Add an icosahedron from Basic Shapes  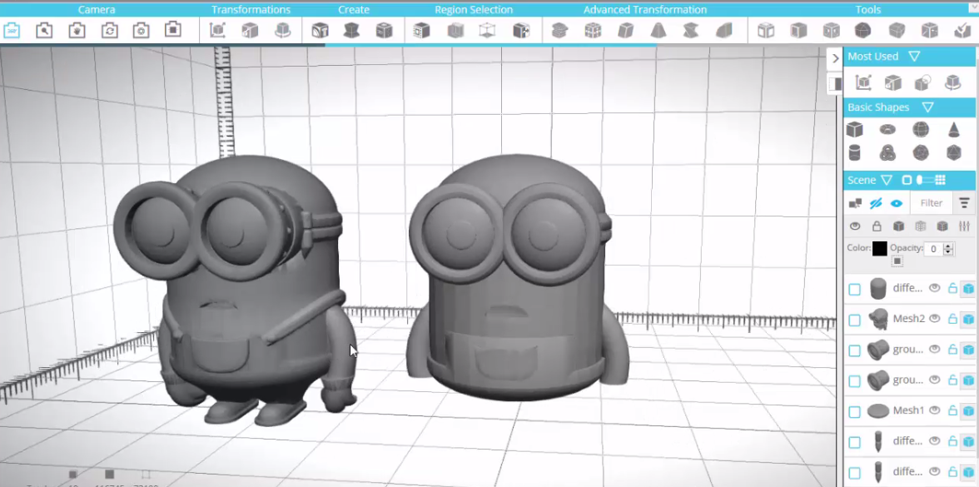[953, 152]
